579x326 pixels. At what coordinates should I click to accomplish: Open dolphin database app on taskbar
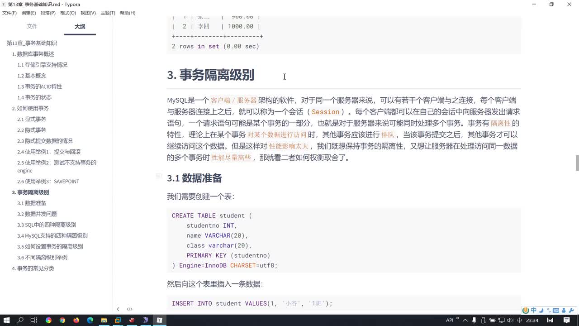146,320
